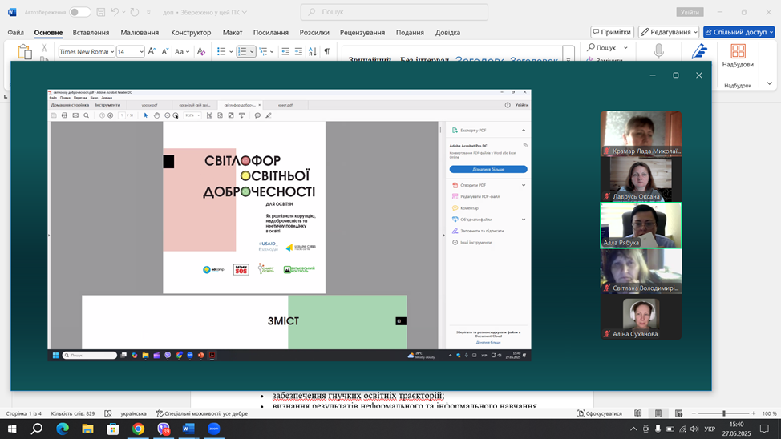Click the Пошук search box in title bar
781x439 pixels.
(394, 12)
